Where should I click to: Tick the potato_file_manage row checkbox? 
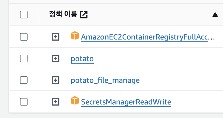click(x=24, y=80)
